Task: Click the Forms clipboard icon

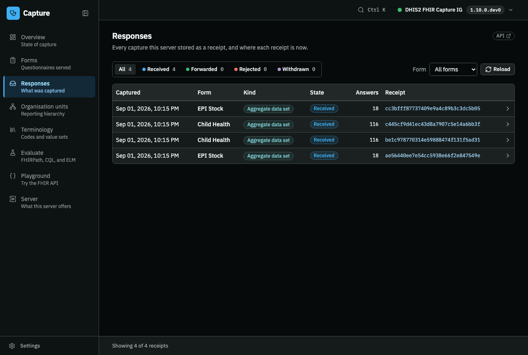Action: click(13, 60)
